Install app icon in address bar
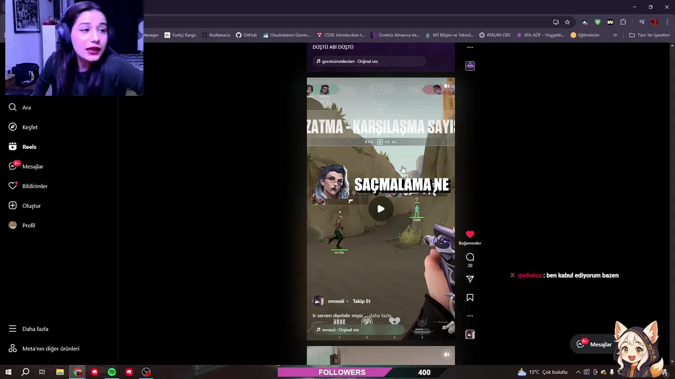The width and height of the screenshot is (675, 379). click(556, 22)
